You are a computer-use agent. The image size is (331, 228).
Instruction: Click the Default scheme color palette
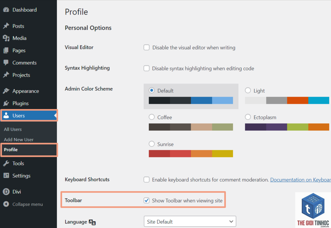(191, 100)
